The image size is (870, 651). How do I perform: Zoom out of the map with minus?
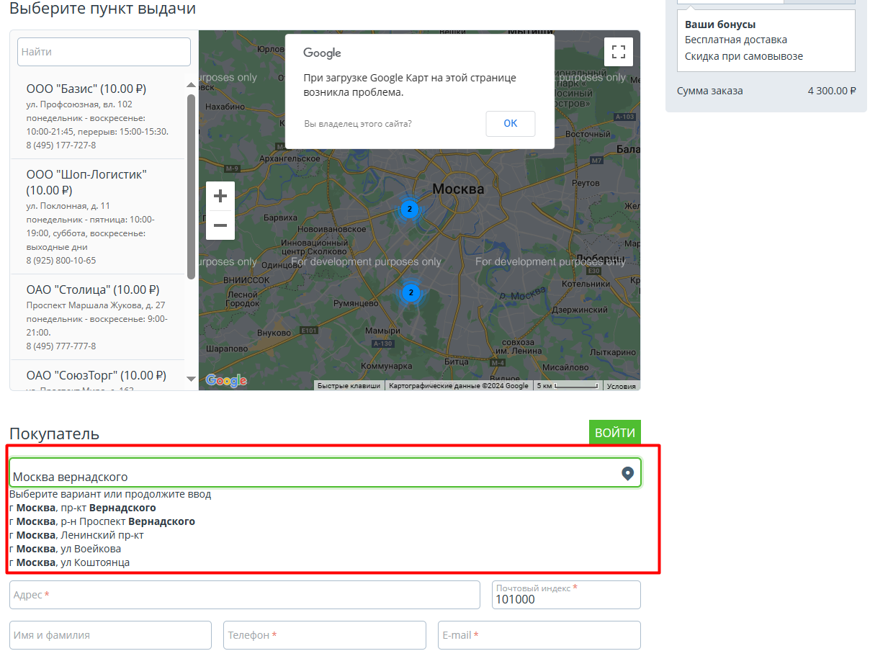220,225
